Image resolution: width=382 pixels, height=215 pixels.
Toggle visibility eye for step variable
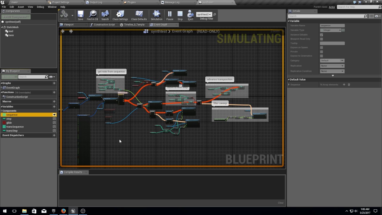click(x=54, y=119)
